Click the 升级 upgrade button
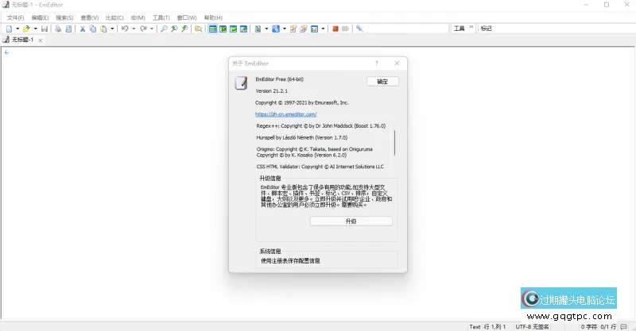The height and width of the screenshot is (331, 636). click(x=351, y=221)
